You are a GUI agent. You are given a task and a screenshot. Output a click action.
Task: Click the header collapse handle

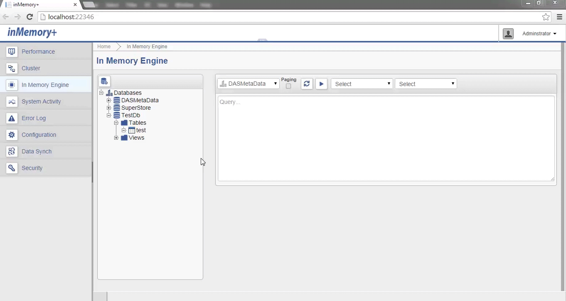262,40
